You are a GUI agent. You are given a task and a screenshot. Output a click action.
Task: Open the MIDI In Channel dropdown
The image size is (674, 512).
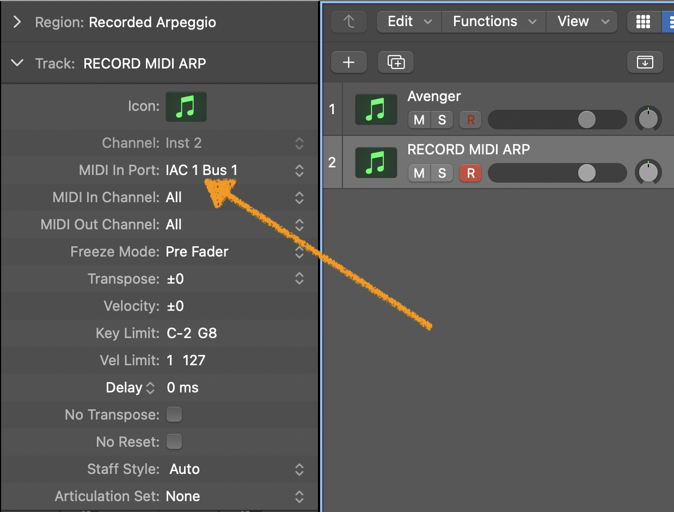pos(299,197)
